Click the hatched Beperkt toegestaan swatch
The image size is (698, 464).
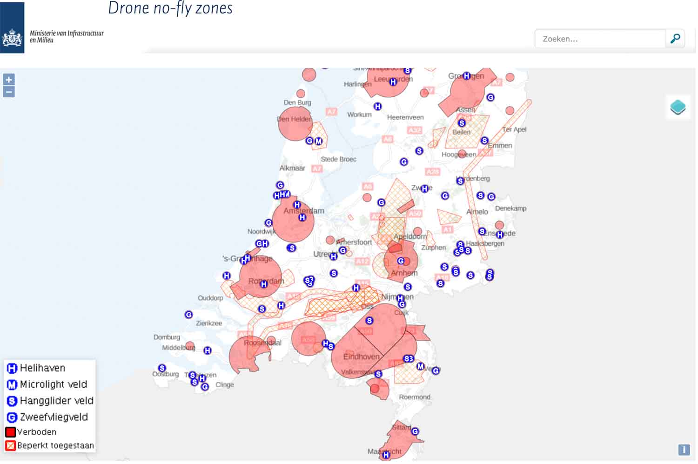tap(10, 446)
